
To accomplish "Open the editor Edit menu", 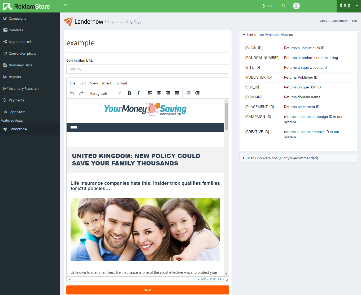I will [83, 83].
